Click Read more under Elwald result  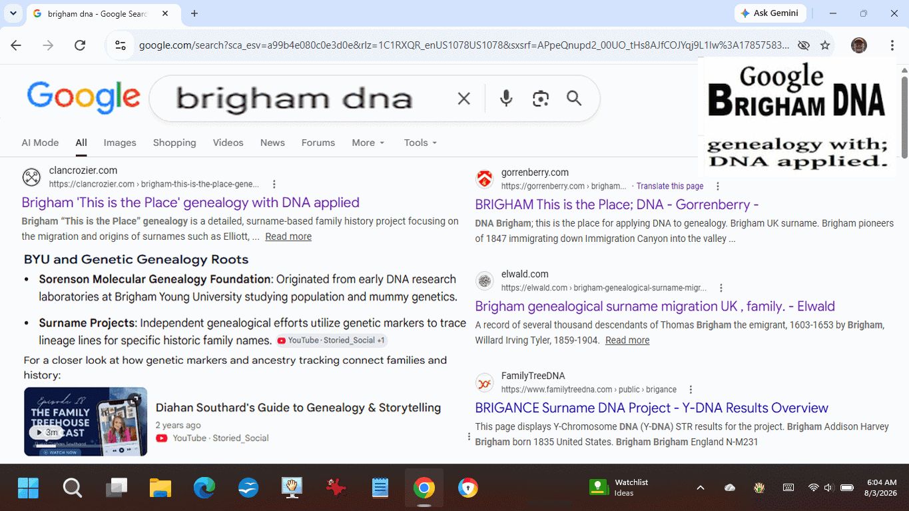pos(627,340)
